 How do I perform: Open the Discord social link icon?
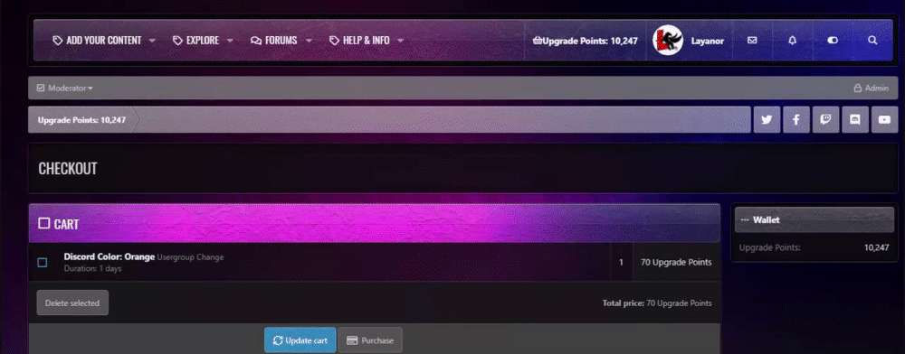point(855,120)
